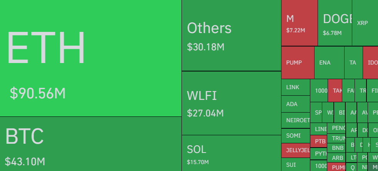The image size is (378, 171).
Task: Open the red PUMP tile under M
Action: tap(297, 63)
